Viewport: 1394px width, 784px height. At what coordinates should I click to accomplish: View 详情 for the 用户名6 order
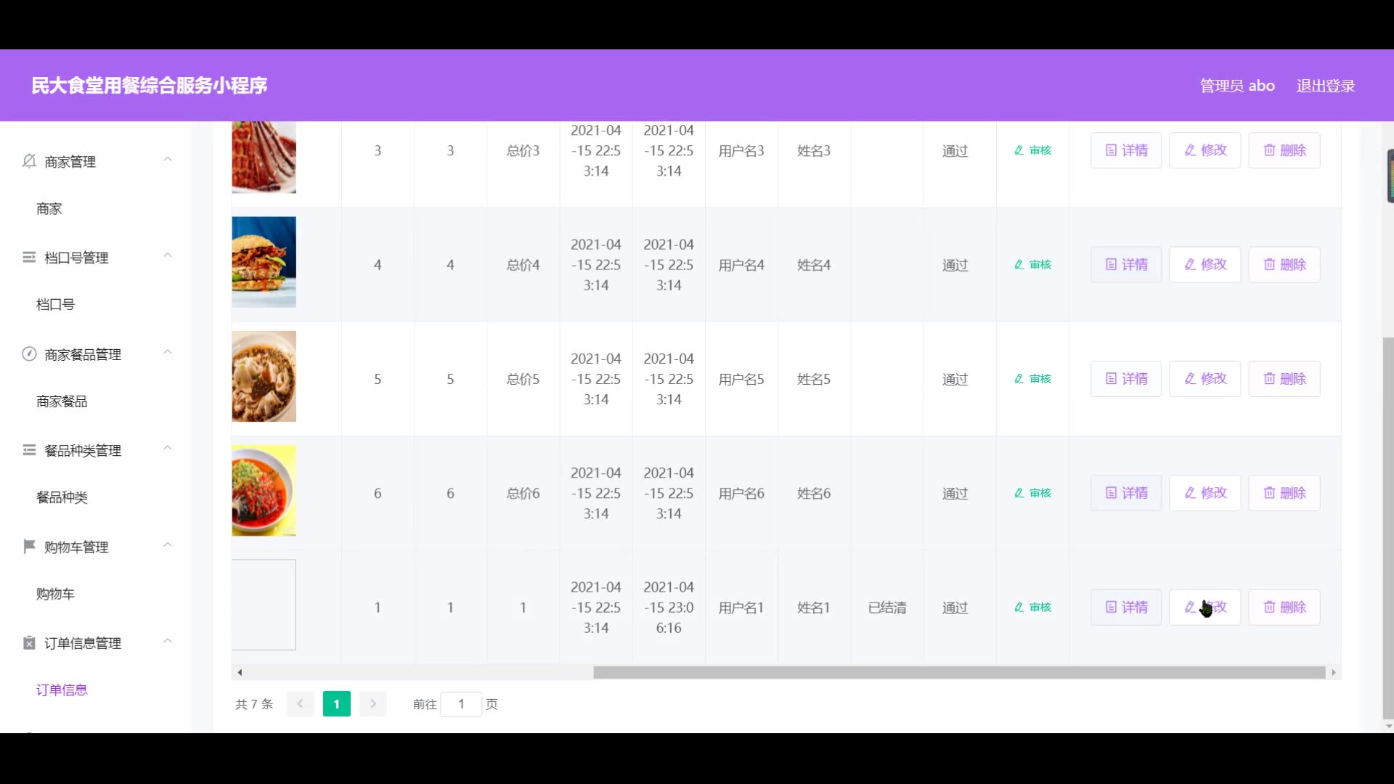[x=1126, y=493]
